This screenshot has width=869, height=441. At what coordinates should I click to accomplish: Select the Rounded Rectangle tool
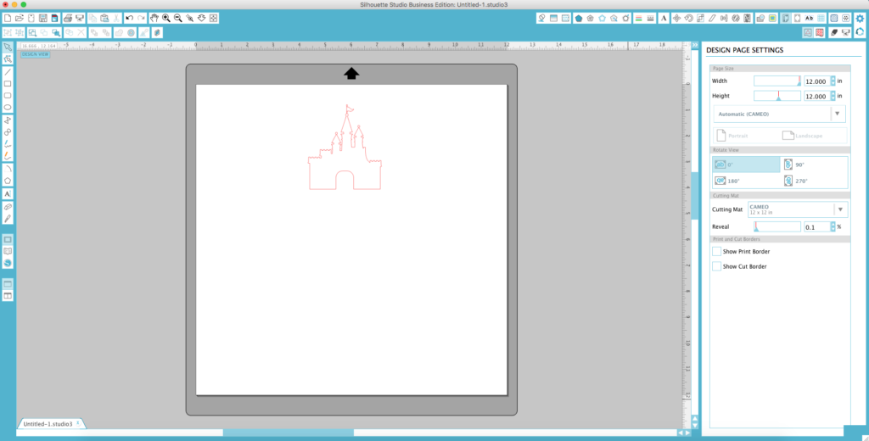[8, 95]
